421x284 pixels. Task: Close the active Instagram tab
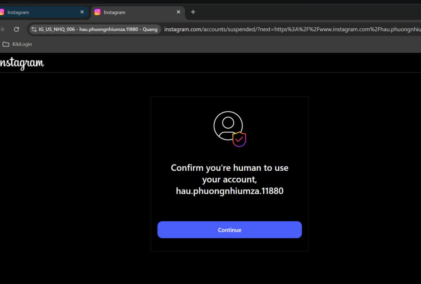point(178,12)
